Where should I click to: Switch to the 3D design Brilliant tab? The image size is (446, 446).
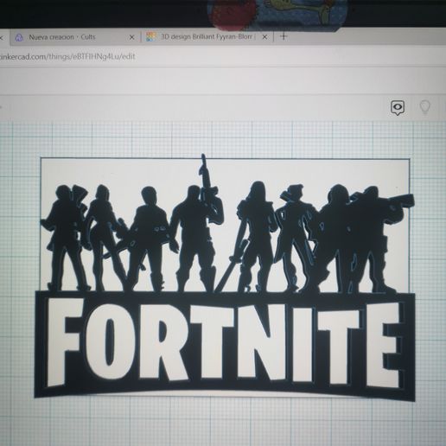[x=207, y=37]
